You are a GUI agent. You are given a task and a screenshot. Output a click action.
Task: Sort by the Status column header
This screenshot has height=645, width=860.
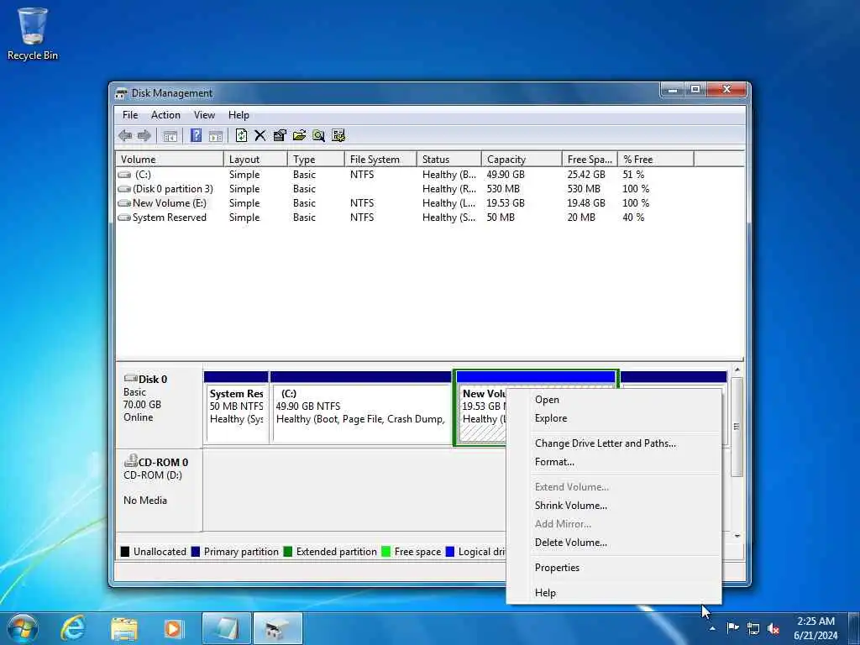coord(448,159)
